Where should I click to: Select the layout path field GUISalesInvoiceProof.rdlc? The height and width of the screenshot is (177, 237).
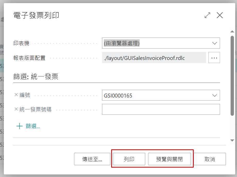[154, 58]
